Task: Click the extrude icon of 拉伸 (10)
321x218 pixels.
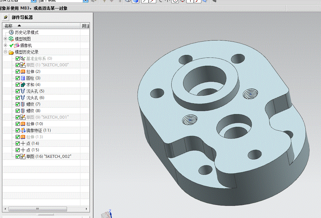Action: (x=23, y=124)
